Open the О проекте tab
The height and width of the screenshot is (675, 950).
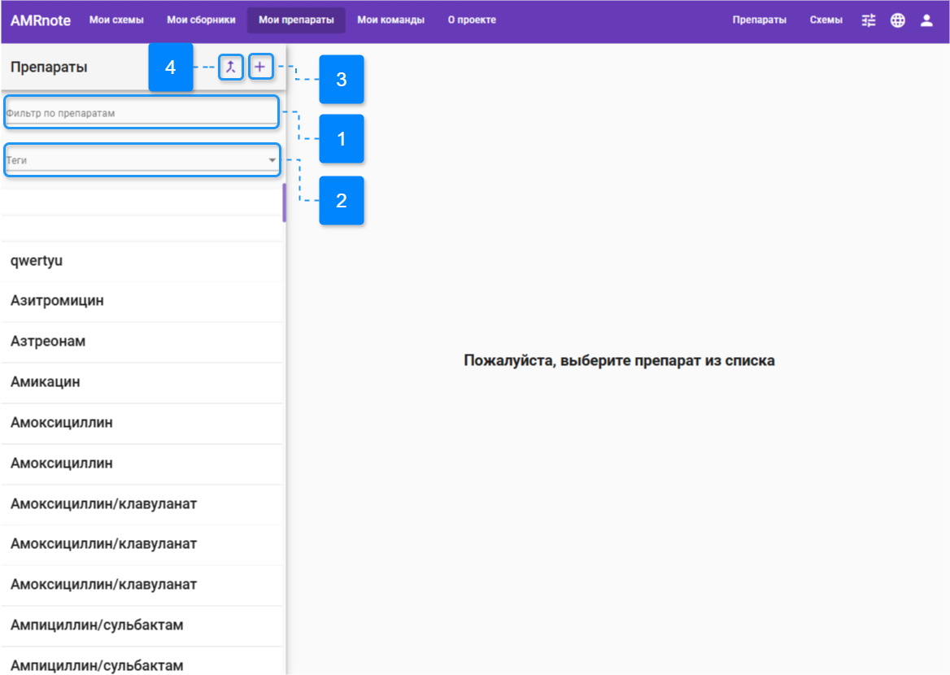click(x=472, y=20)
